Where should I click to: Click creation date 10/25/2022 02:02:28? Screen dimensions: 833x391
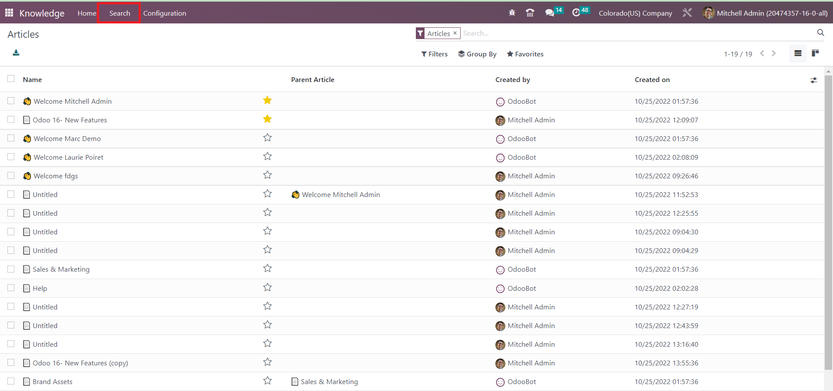pyautogui.click(x=667, y=288)
